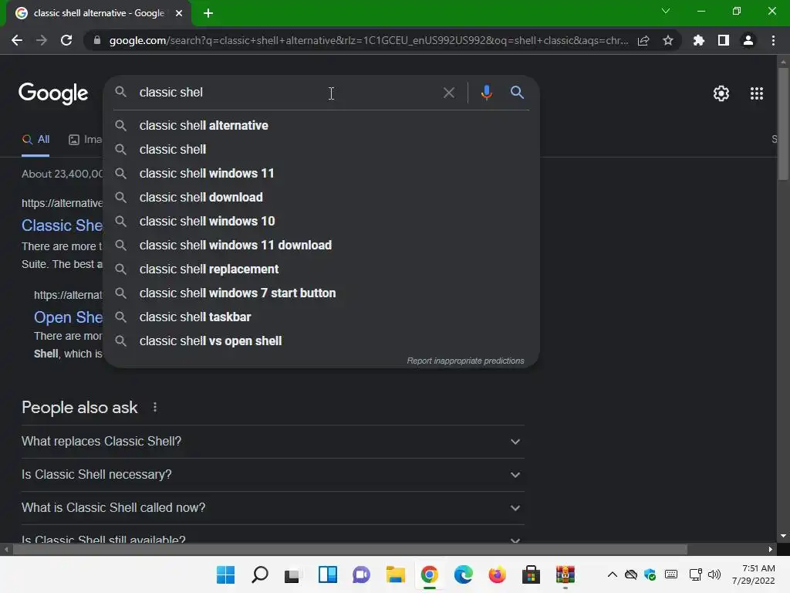Click the Google logo

53,93
